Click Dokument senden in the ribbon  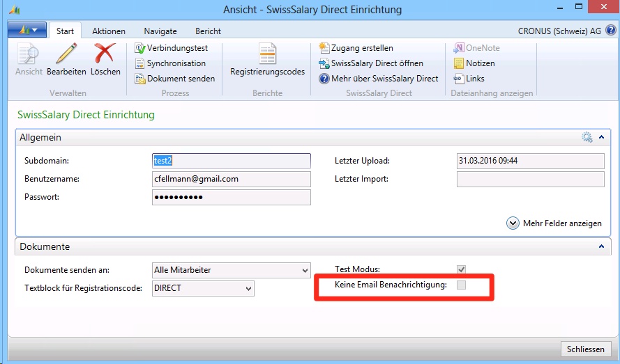pyautogui.click(x=175, y=79)
